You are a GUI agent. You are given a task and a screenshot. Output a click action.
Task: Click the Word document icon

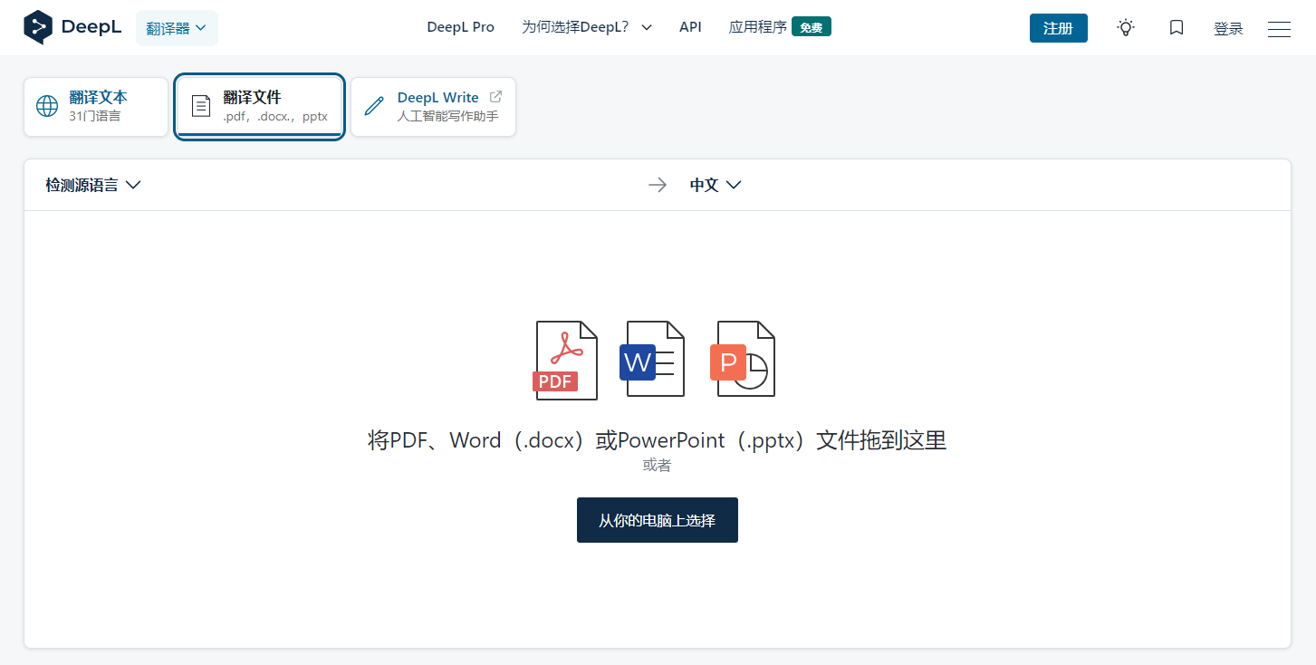[652, 359]
